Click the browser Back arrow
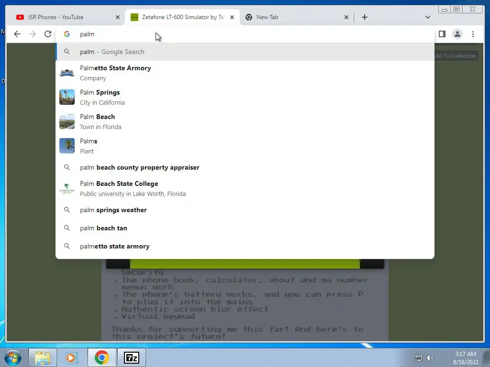The height and width of the screenshot is (367, 490). (17, 34)
